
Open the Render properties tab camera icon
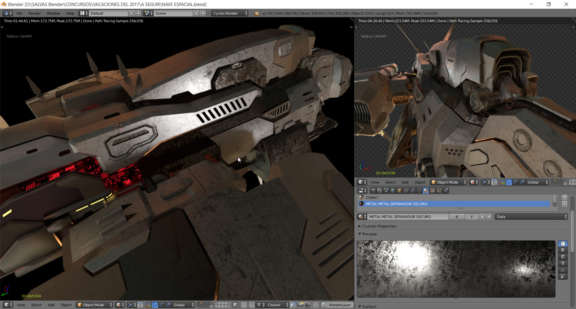tap(373, 190)
